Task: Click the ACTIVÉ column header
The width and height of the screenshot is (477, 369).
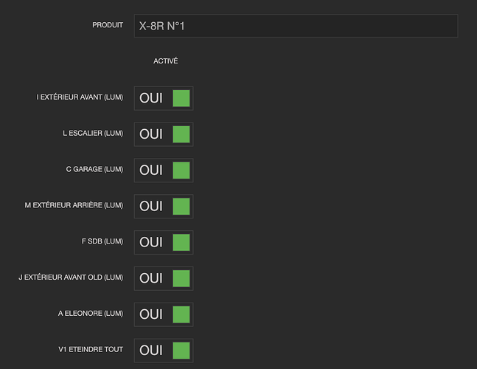Action: tap(165, 61)
